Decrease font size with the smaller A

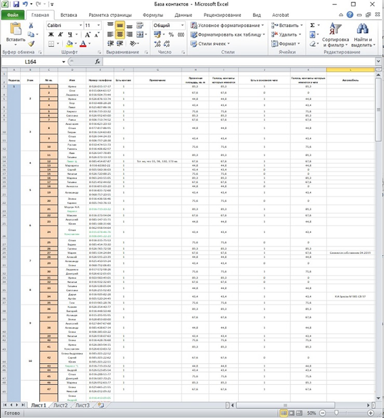(97, 35)
